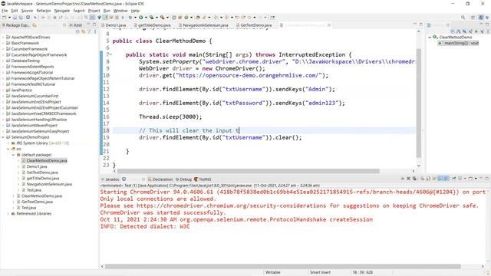Open the Javadoc view tab
The width and height of the screenshot is (491, 276).
click(110, 179)
